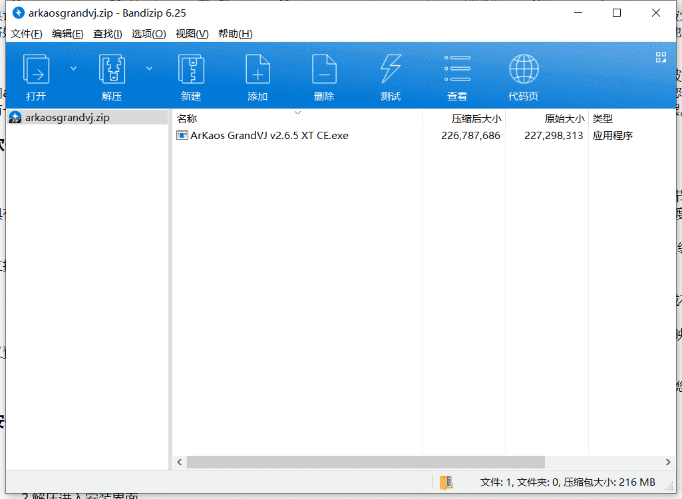The image size is (682, 499).
Task: Click the Open (打开) toolbar icon
Action: coord(36,69)
